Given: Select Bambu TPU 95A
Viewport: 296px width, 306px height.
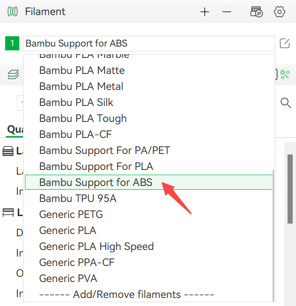Looking at the screenshot, I should [149, 199].
